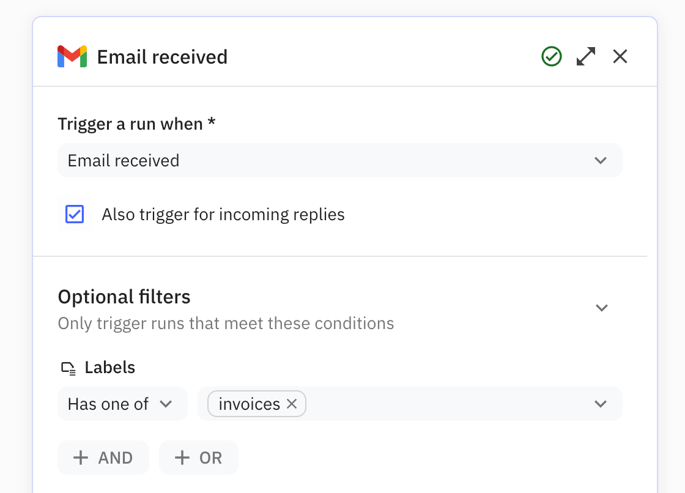Open the "Has one of" operator dropdown

click(122, 404)
